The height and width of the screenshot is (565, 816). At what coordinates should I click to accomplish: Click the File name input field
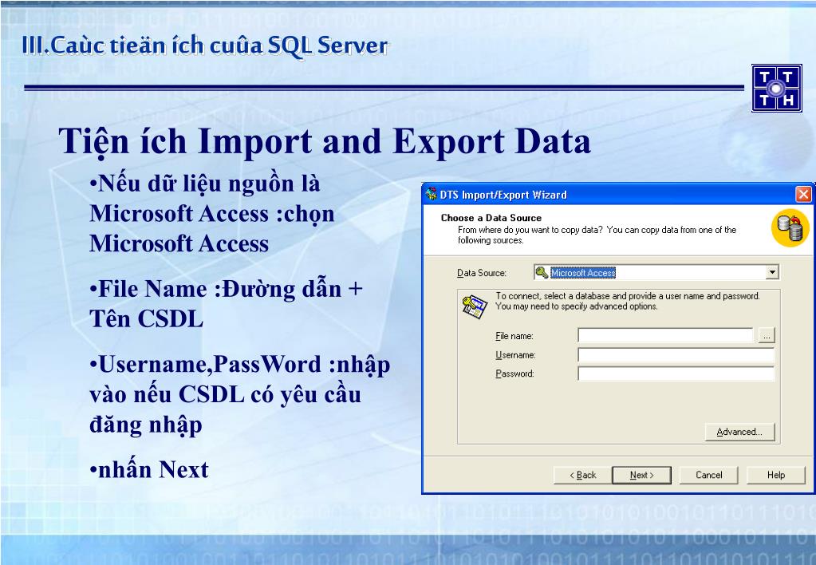click(665, 335)
